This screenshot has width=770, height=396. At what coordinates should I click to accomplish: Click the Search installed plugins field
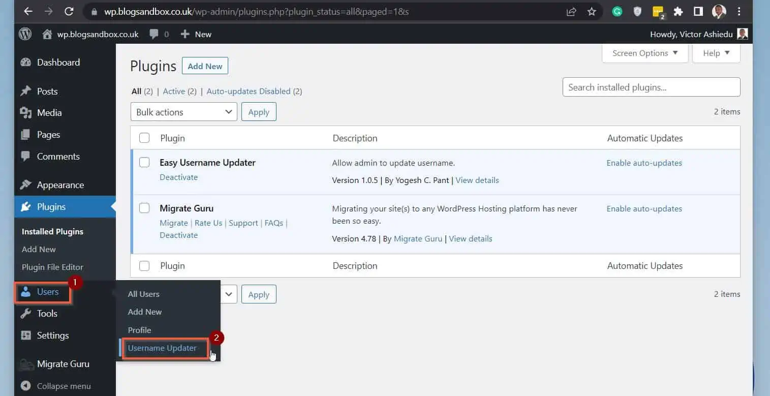point(651,87)
